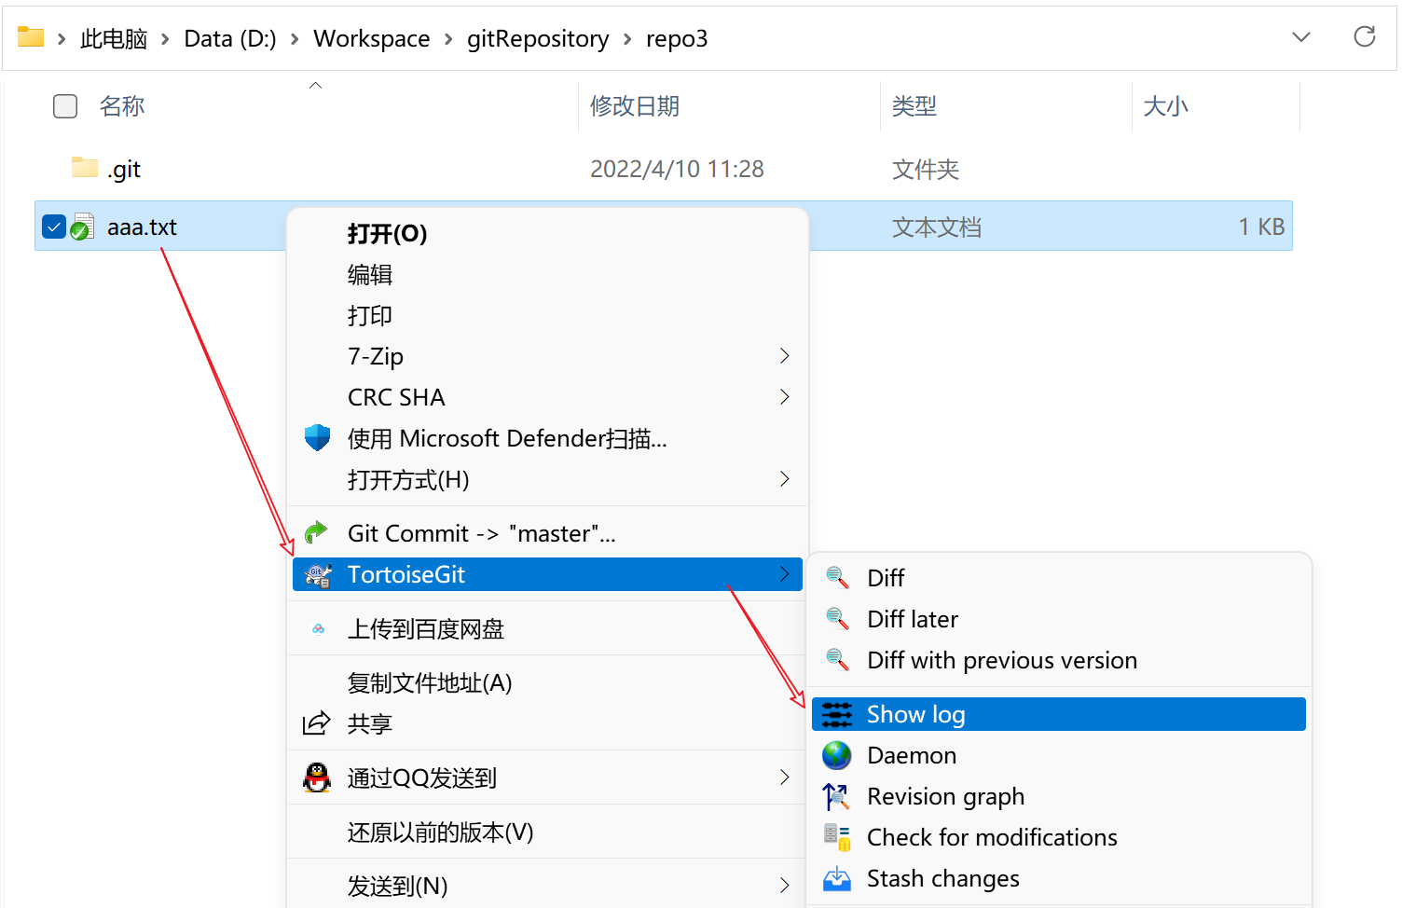Click the Stash changes icon

836,879
